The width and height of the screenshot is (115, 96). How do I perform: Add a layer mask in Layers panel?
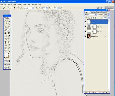tap(93, 92)
